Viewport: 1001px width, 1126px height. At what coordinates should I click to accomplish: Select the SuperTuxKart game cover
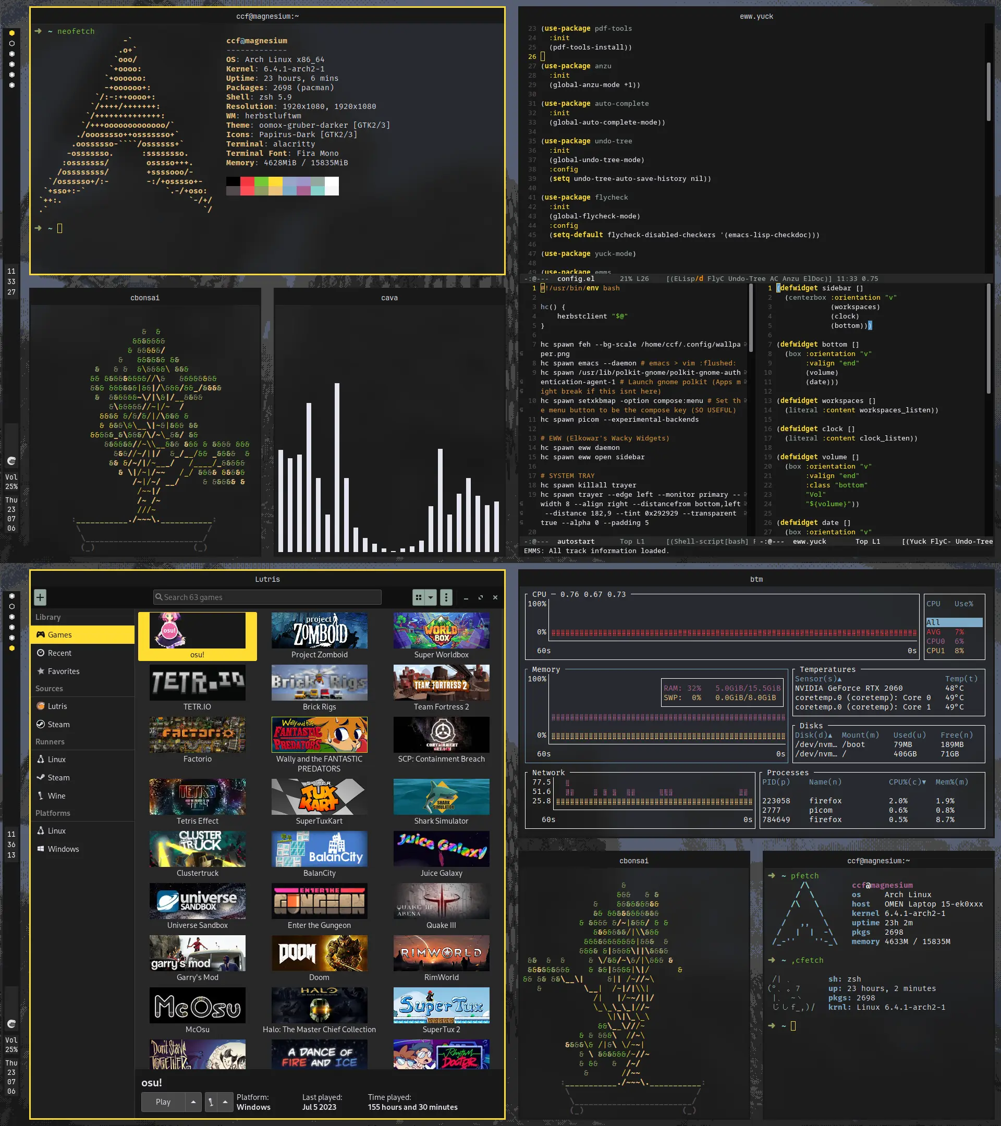point(320,797)
